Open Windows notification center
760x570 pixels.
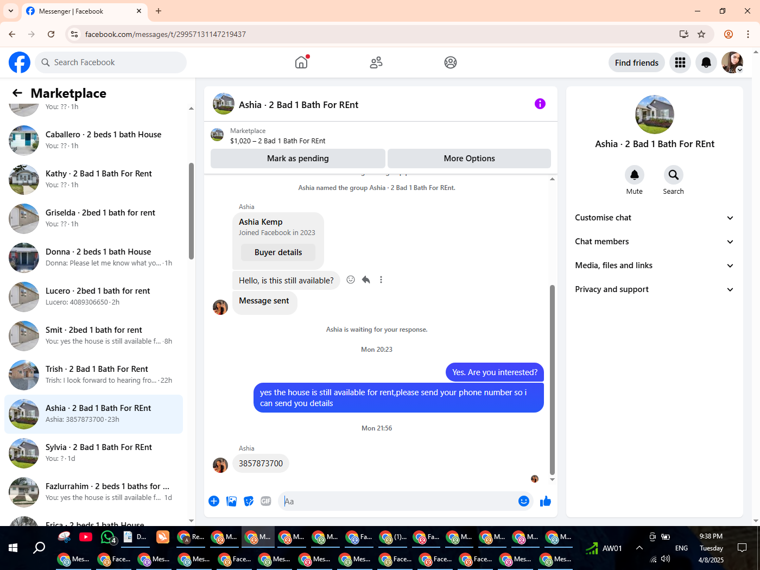[x=742, y=548]
